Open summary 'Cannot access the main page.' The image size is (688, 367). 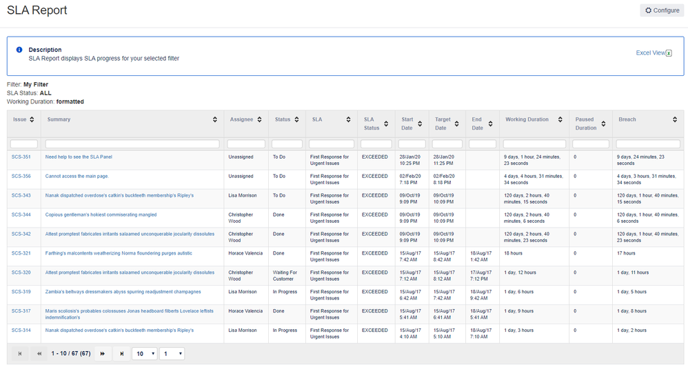pos(77,176)
